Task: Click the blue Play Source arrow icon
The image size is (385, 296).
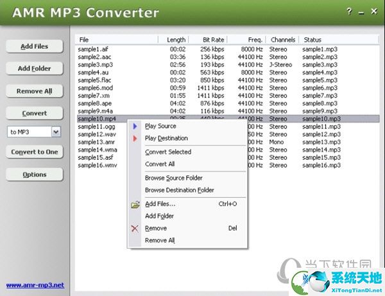Action: [135, 126]
